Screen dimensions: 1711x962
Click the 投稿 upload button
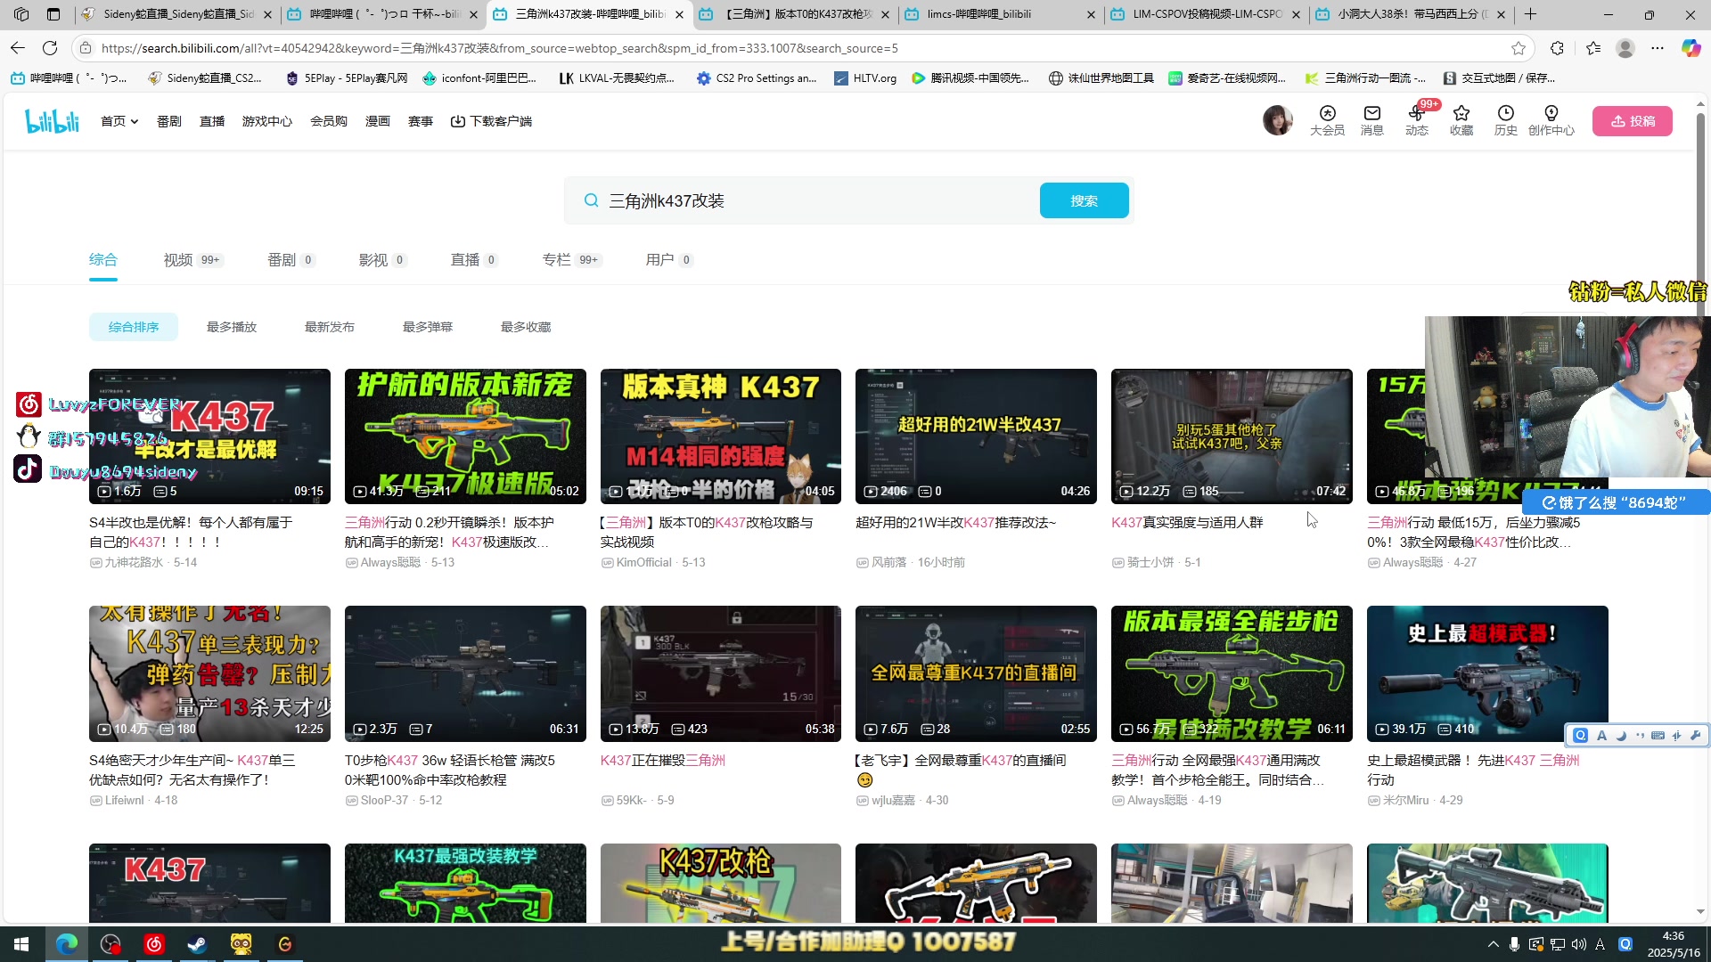pyautogui.click(x=1633, y=121)
